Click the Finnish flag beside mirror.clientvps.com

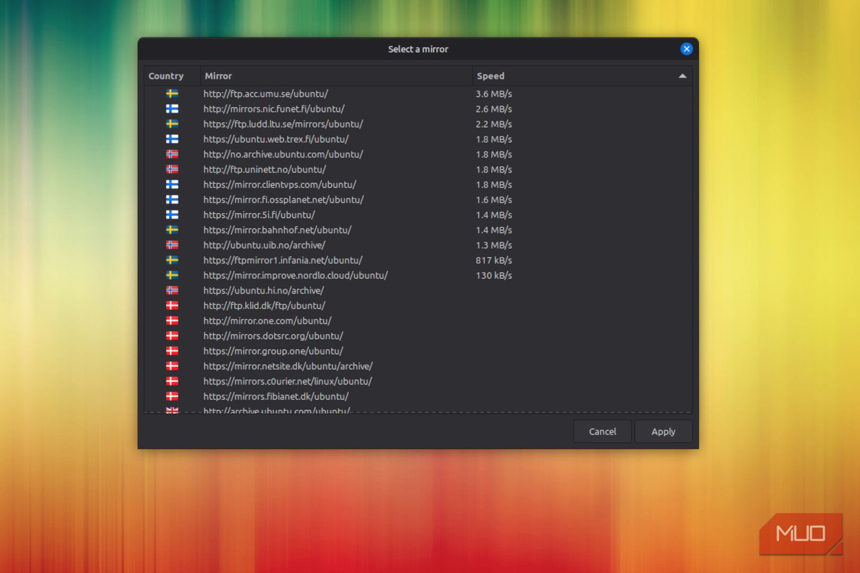pyautogui.click(x=172, y=185)
